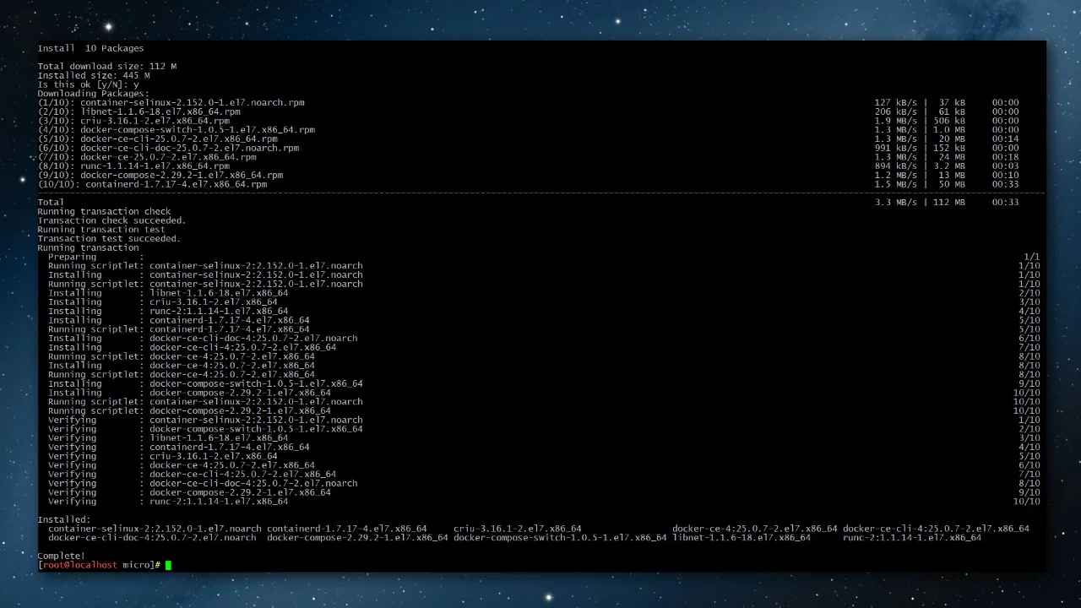Viewport: 1081px width, 608px height.
Task: Click the "Downloading Packages:" line
Action: (93, 94)
